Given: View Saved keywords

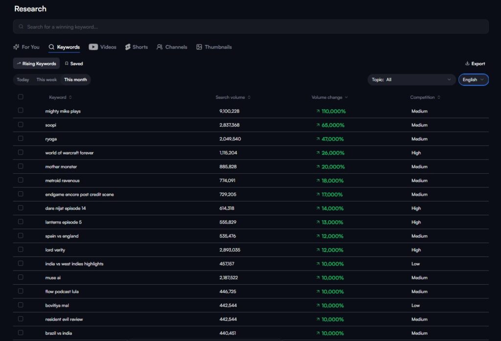Looking at the screenshot, I should [x=74, y=64].
